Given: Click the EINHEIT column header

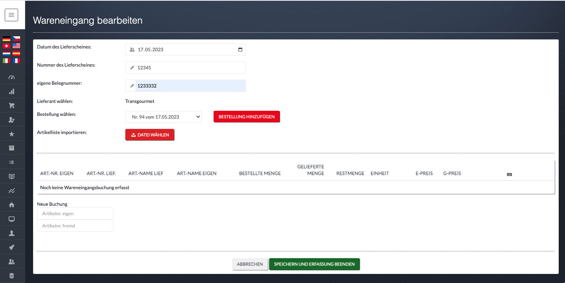Looking at the screenshot, I should point(380,173).
